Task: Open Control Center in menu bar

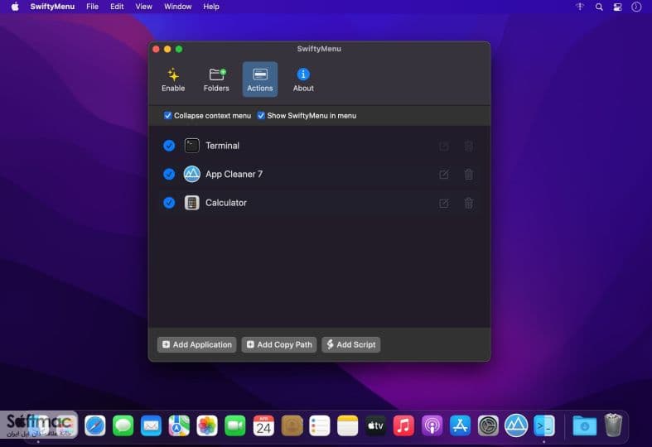Action: 617,7
